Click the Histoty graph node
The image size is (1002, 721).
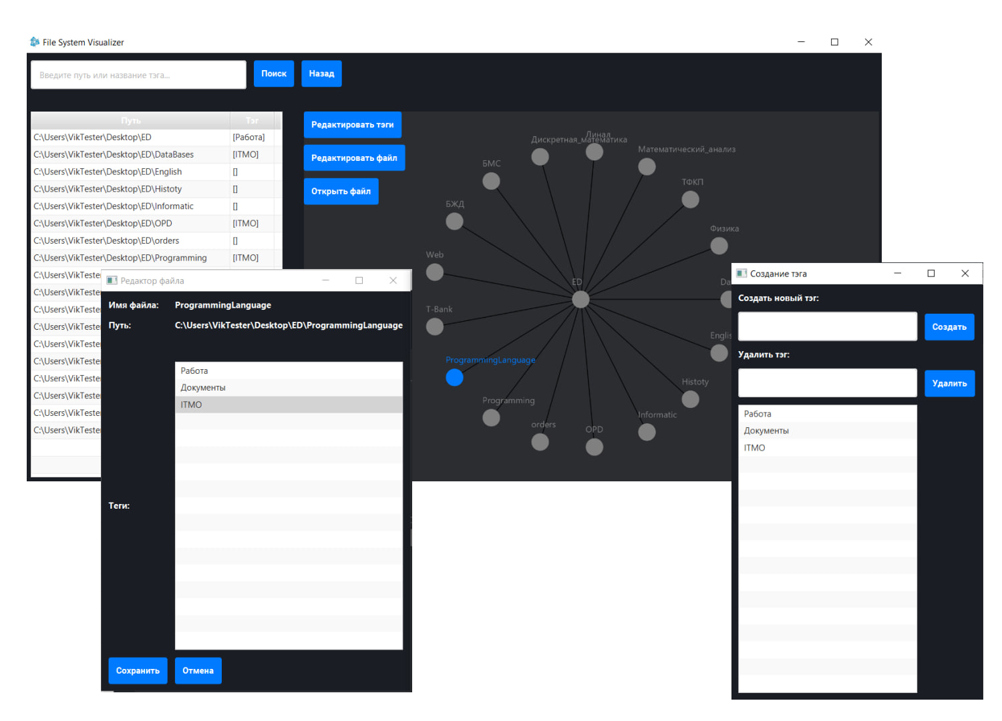coord(690,399)
